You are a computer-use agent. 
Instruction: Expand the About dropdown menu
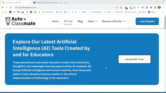click(92, 21)
